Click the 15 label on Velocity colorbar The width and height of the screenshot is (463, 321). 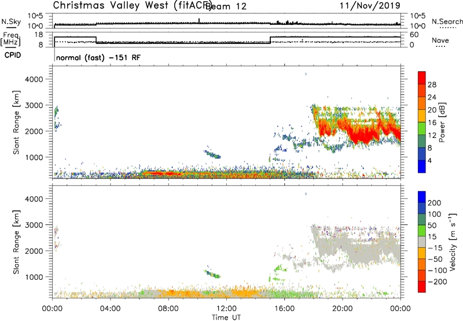coord(432,237)
